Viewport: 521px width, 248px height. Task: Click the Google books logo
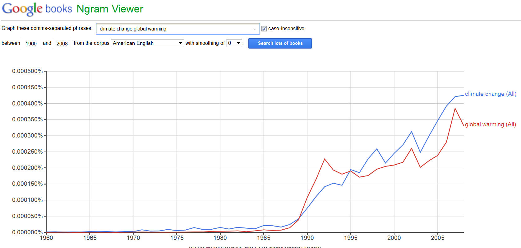tap(37, 9)
